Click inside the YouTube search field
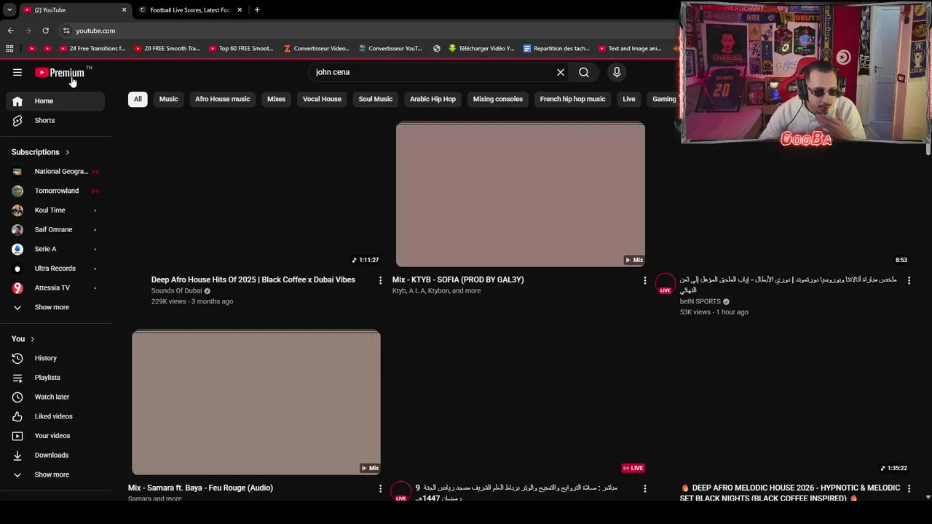 431,72
